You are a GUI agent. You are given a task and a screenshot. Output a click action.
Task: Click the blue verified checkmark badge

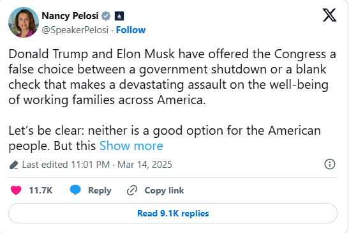(106, 16)
